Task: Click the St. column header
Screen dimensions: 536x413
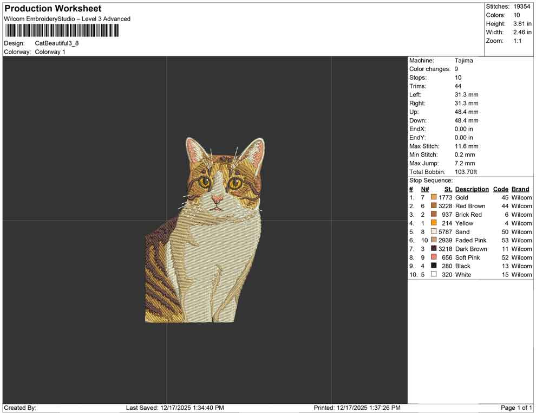Action: point(448,189)
